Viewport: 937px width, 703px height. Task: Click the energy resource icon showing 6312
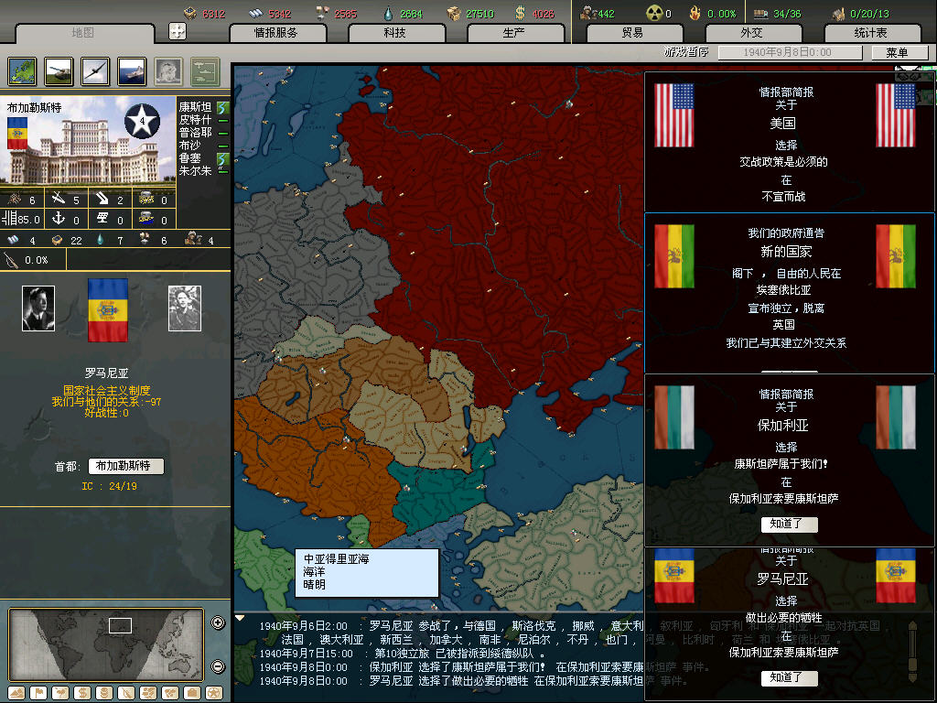tap(190, 13)
